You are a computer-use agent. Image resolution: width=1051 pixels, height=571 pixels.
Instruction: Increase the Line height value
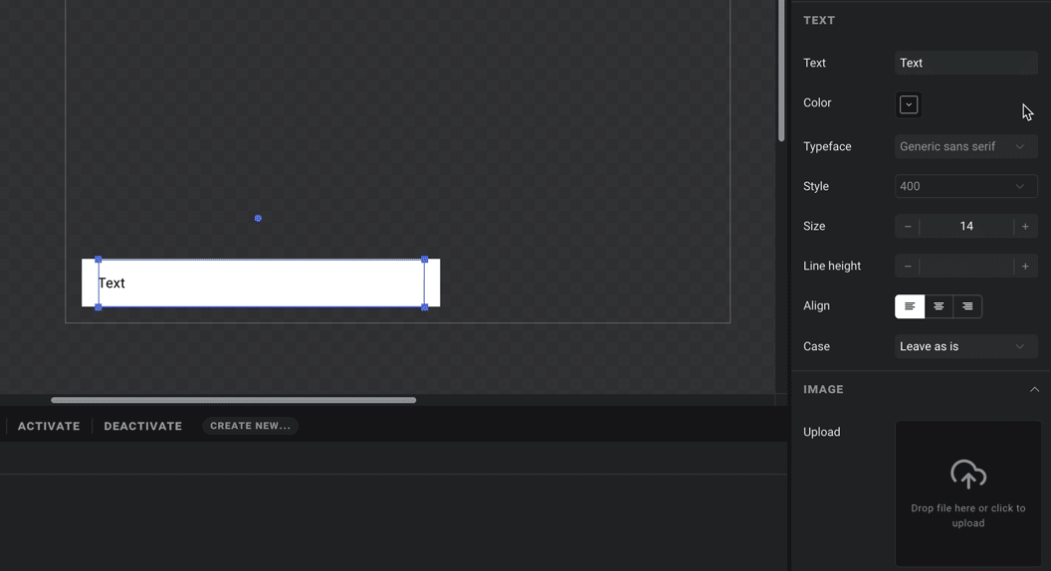[1025, 266]
